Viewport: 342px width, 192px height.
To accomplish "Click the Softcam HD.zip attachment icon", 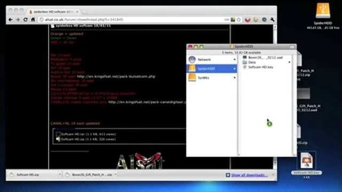I will 58,139.
